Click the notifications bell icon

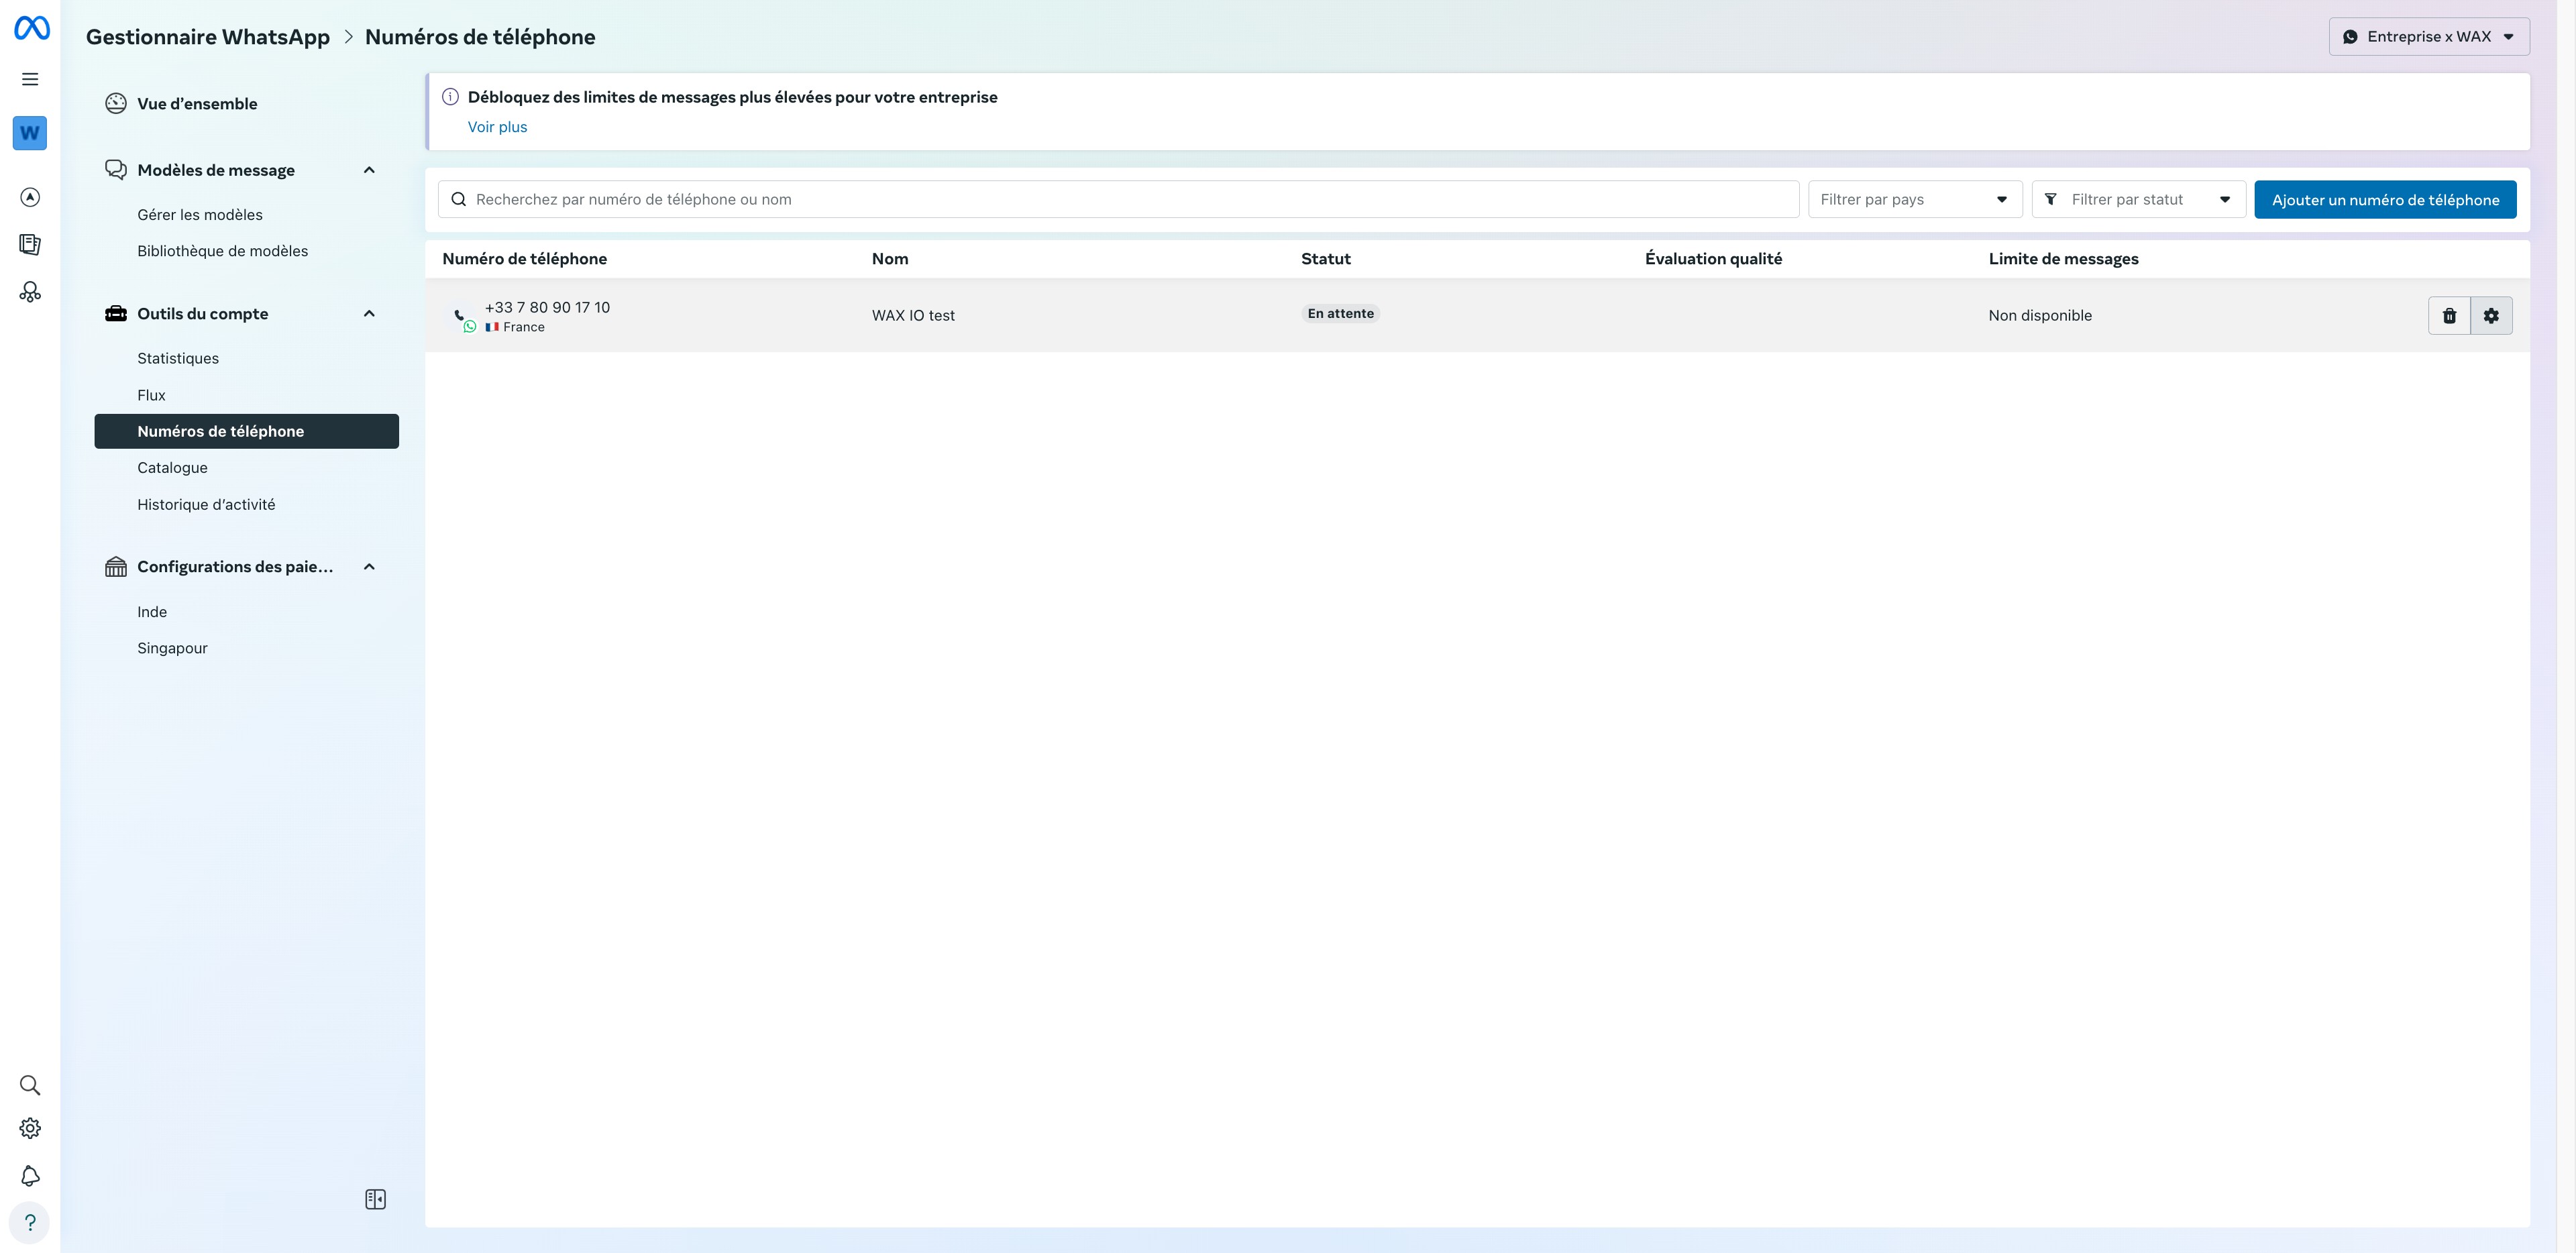30,1176
